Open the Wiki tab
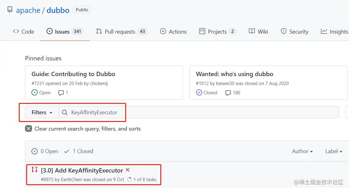 point(258,31)
